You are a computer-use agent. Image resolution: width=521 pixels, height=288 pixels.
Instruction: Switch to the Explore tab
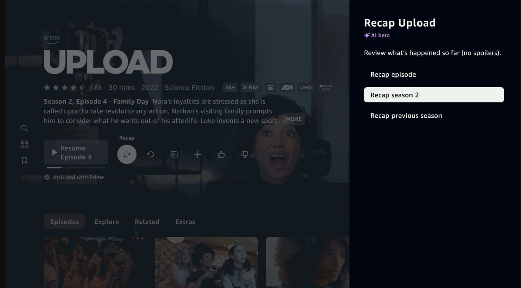coord(107,222)
